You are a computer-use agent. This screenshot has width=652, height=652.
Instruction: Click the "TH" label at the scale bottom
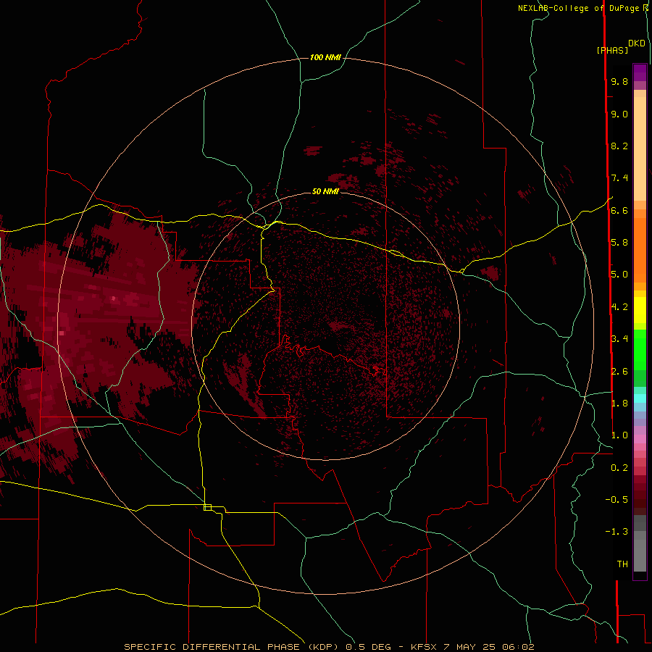pyautogui.click(x=622, y=564)
